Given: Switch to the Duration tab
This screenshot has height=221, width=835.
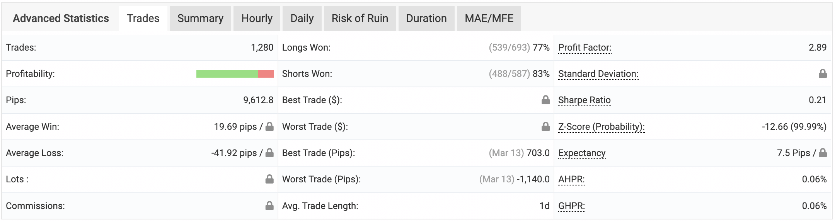Looking at the screenshot, I should coord(426,19).
